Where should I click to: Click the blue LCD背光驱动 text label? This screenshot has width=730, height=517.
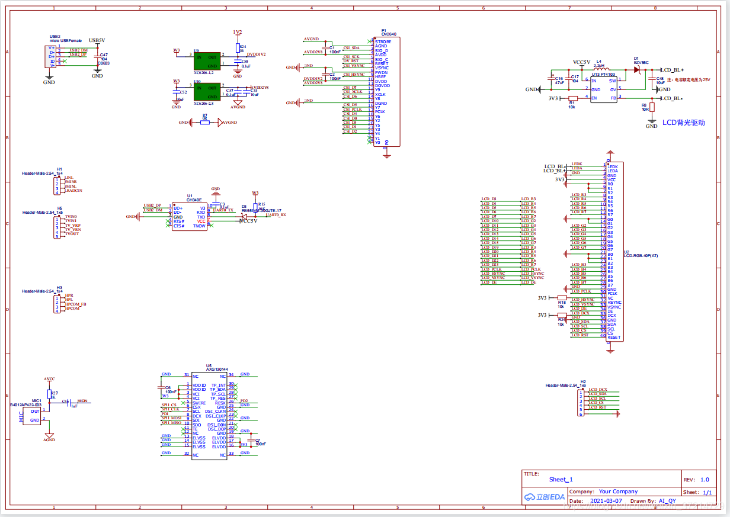(683, 123)
